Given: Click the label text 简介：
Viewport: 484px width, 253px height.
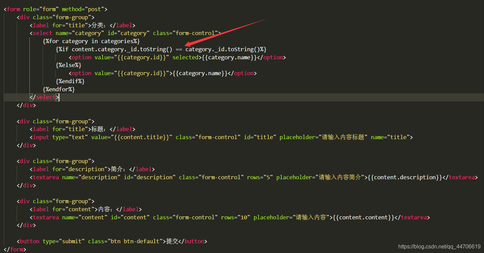Looking at the screenshot, I should [x=118, y=169].
